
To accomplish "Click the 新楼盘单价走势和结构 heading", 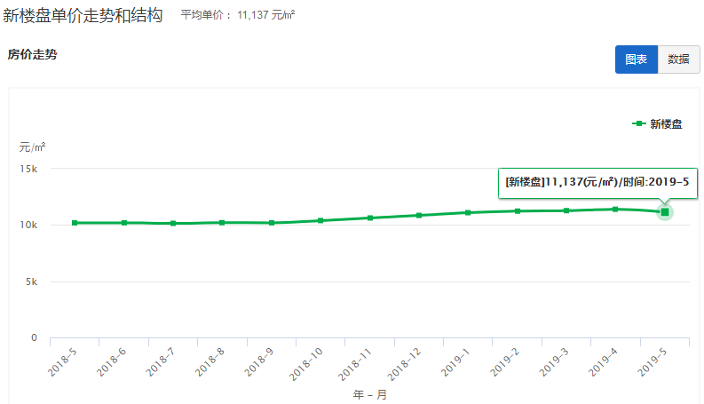I will [83, 16].
